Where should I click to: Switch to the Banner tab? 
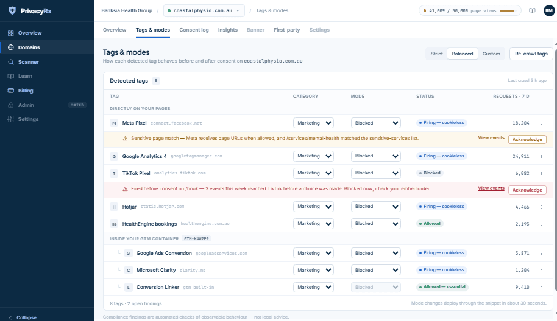click(256, 30)
